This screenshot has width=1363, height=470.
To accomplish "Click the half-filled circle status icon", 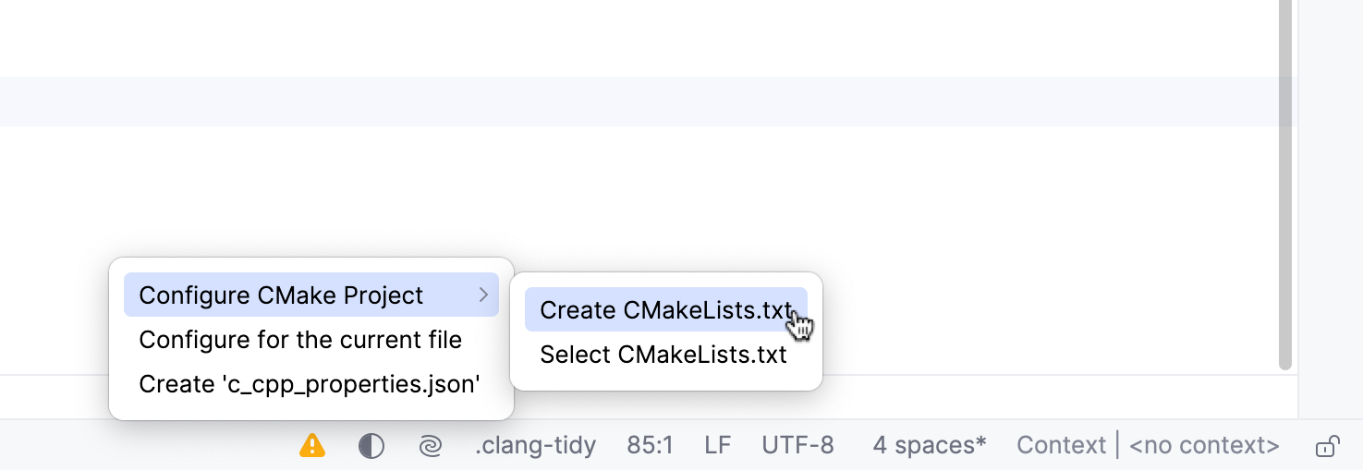I will tap(371, 446).
